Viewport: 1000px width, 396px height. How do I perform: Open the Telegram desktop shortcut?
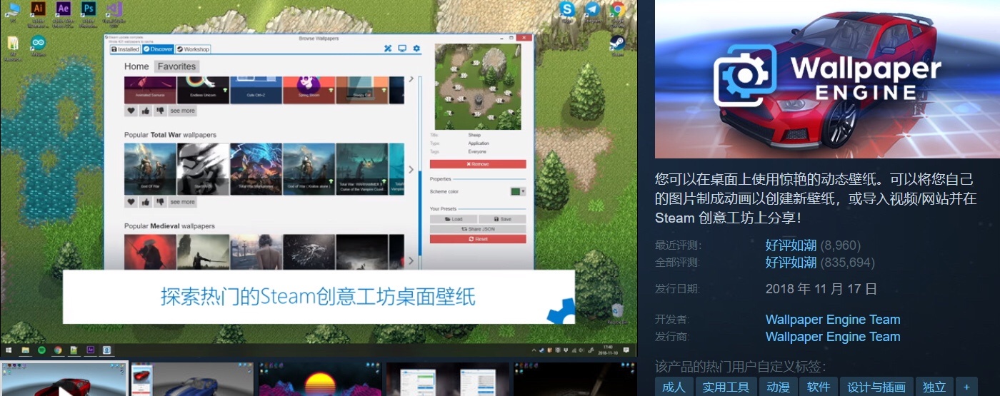[x=592, y=12]
